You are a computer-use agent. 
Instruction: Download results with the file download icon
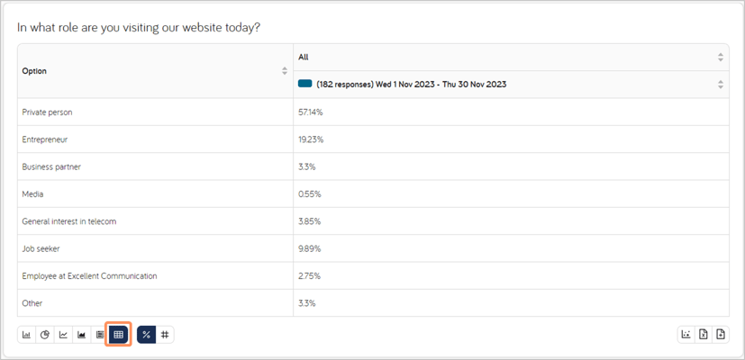coord(721,335)
